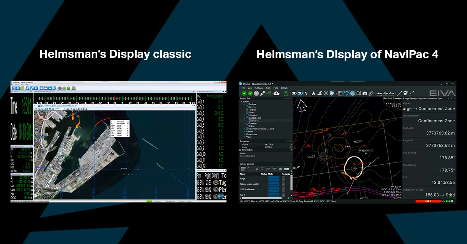Image resolution: width=467 pixels, height=244 pixels.
Task: Expand the Digitized Lines tree node
Action: pyautogui.click(x=244, y=118)
